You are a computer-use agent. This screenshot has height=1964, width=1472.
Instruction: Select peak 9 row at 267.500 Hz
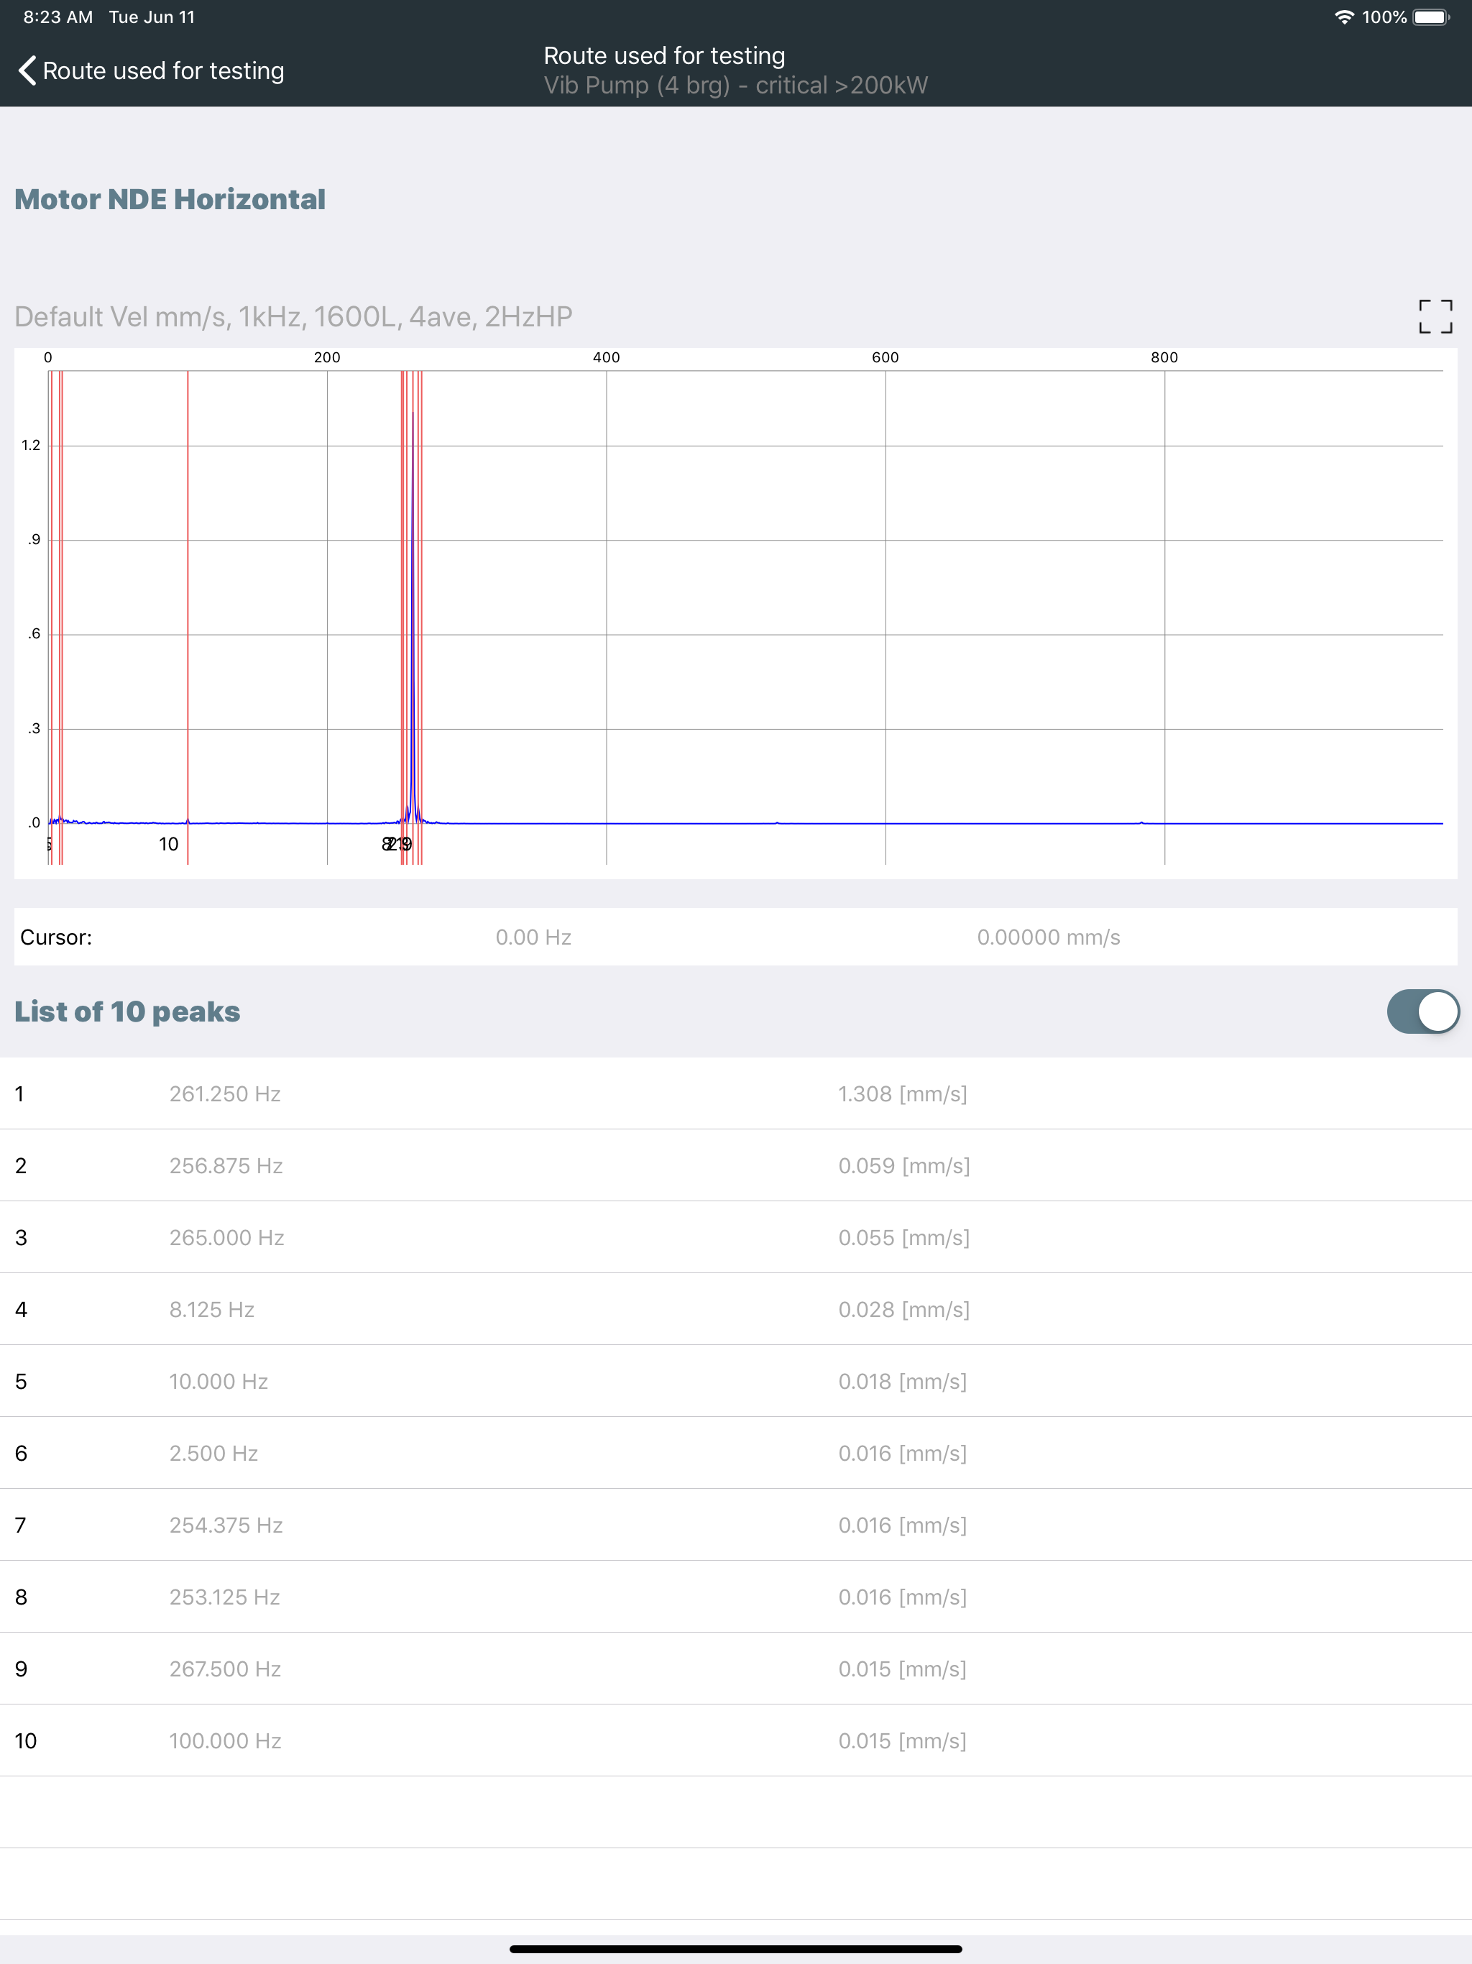pyautogui.click(x=736, y=1669)
